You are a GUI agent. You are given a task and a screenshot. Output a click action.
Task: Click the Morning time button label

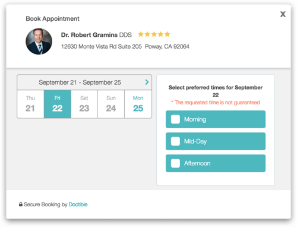point(195,119)
